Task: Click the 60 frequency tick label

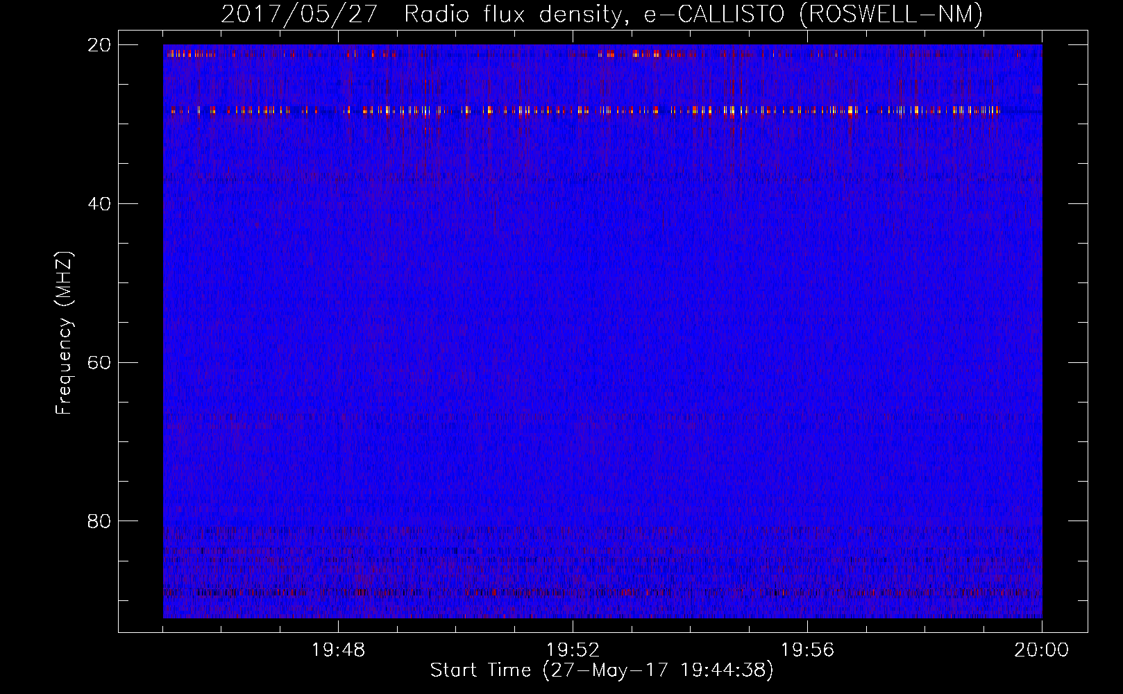Action: click(100, 362)
